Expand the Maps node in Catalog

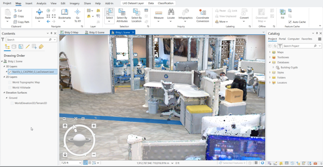pos(270,52)
